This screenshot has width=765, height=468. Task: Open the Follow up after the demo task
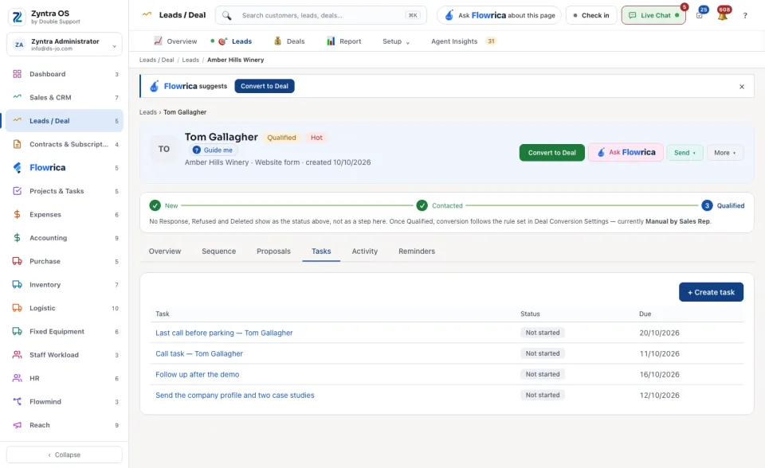point(197,374)
